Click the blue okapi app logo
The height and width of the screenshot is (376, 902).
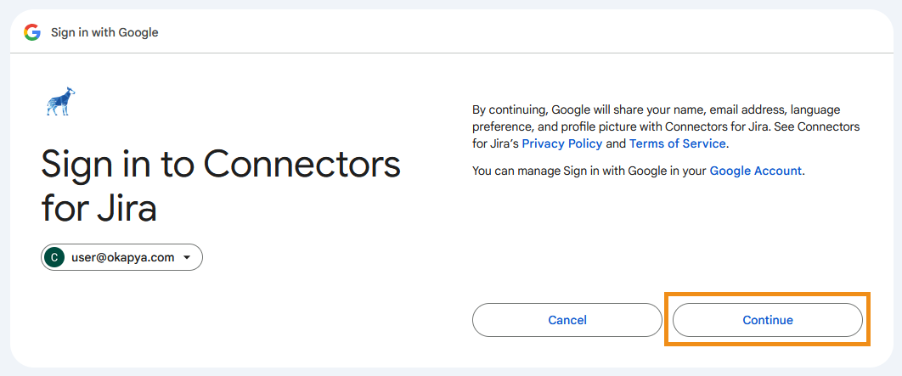click(x=60, y=102)
